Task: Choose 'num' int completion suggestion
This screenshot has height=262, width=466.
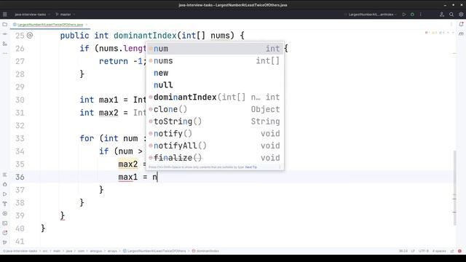Action: [215, 49]
